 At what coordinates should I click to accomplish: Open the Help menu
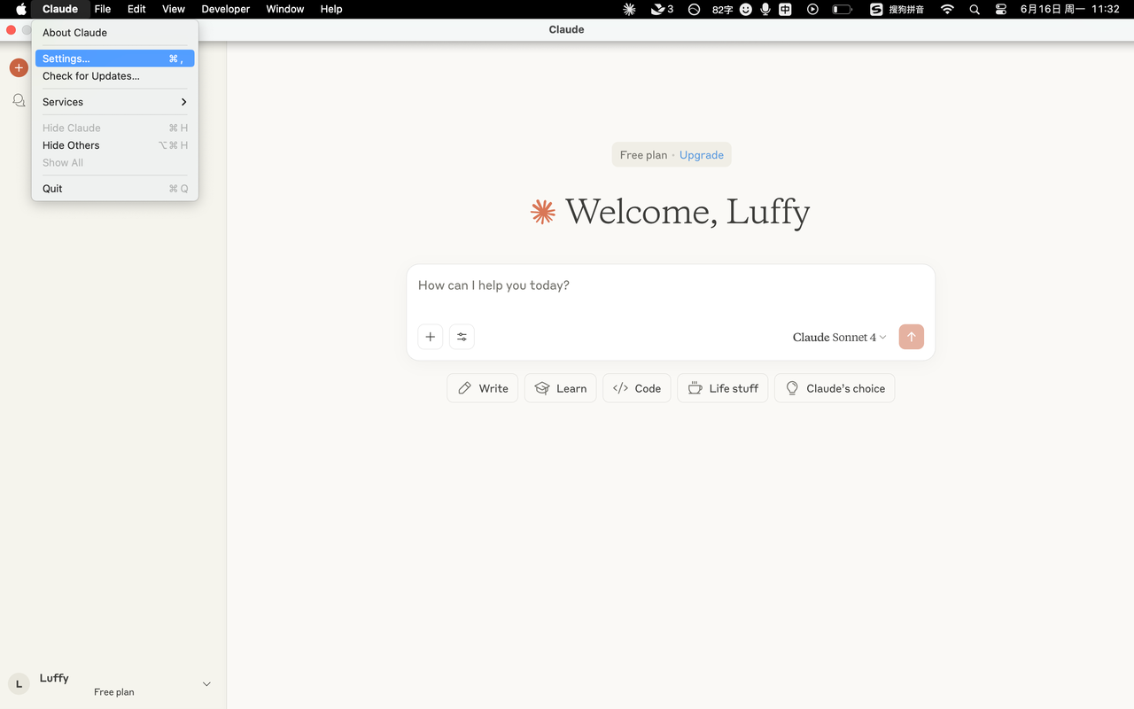click(x=331, y=9)
